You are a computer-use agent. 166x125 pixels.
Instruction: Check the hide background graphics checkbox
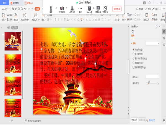coord(134,67)
